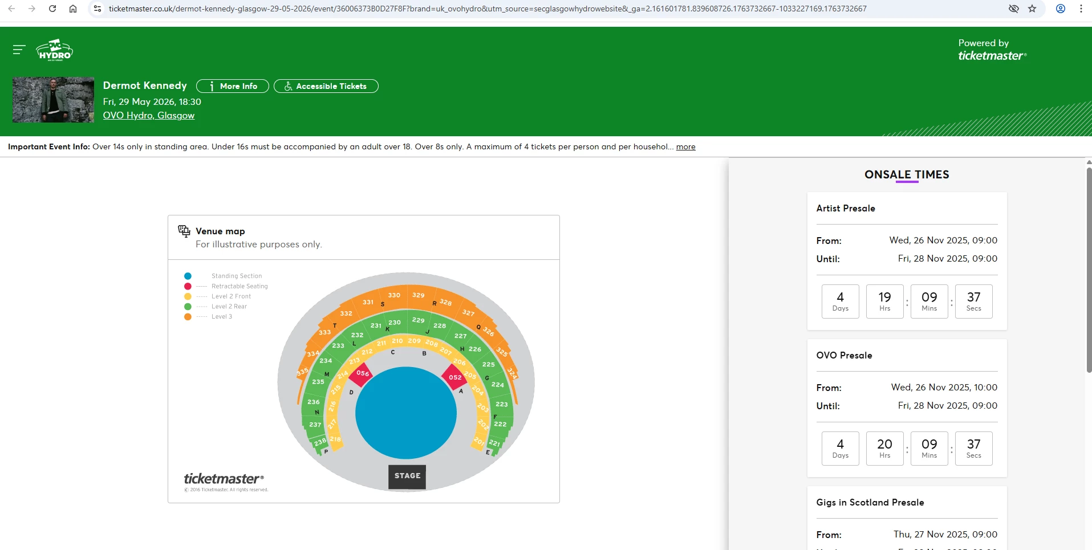Screen dimensions: 1092x550
Task: Click the 'Dermot Kennedy' event title
Action: [x=145, y=85]
